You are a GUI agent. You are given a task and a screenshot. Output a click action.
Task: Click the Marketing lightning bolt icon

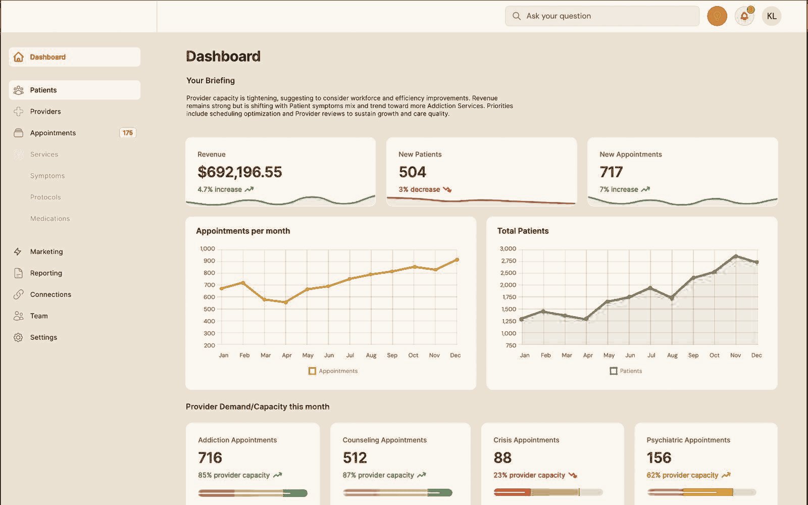click(18, 251)
